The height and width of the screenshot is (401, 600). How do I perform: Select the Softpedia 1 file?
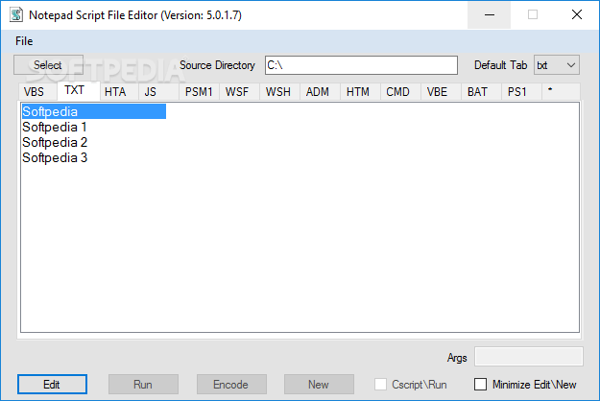click(x=55, y=127)
